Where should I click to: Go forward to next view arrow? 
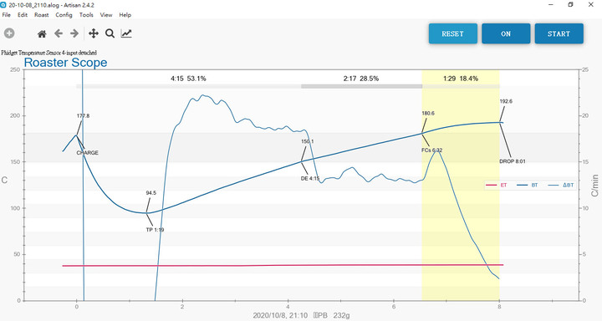[74, 33]
